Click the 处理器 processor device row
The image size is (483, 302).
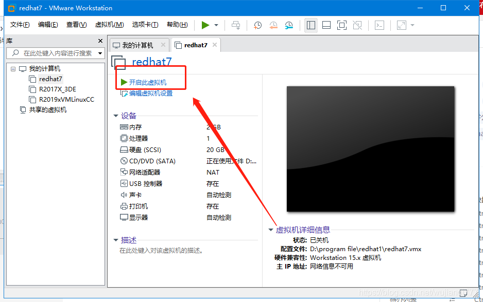tap(188, 139)
